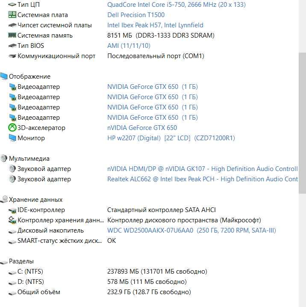Click the IDE-контроллер row icon

click(12, 210)
